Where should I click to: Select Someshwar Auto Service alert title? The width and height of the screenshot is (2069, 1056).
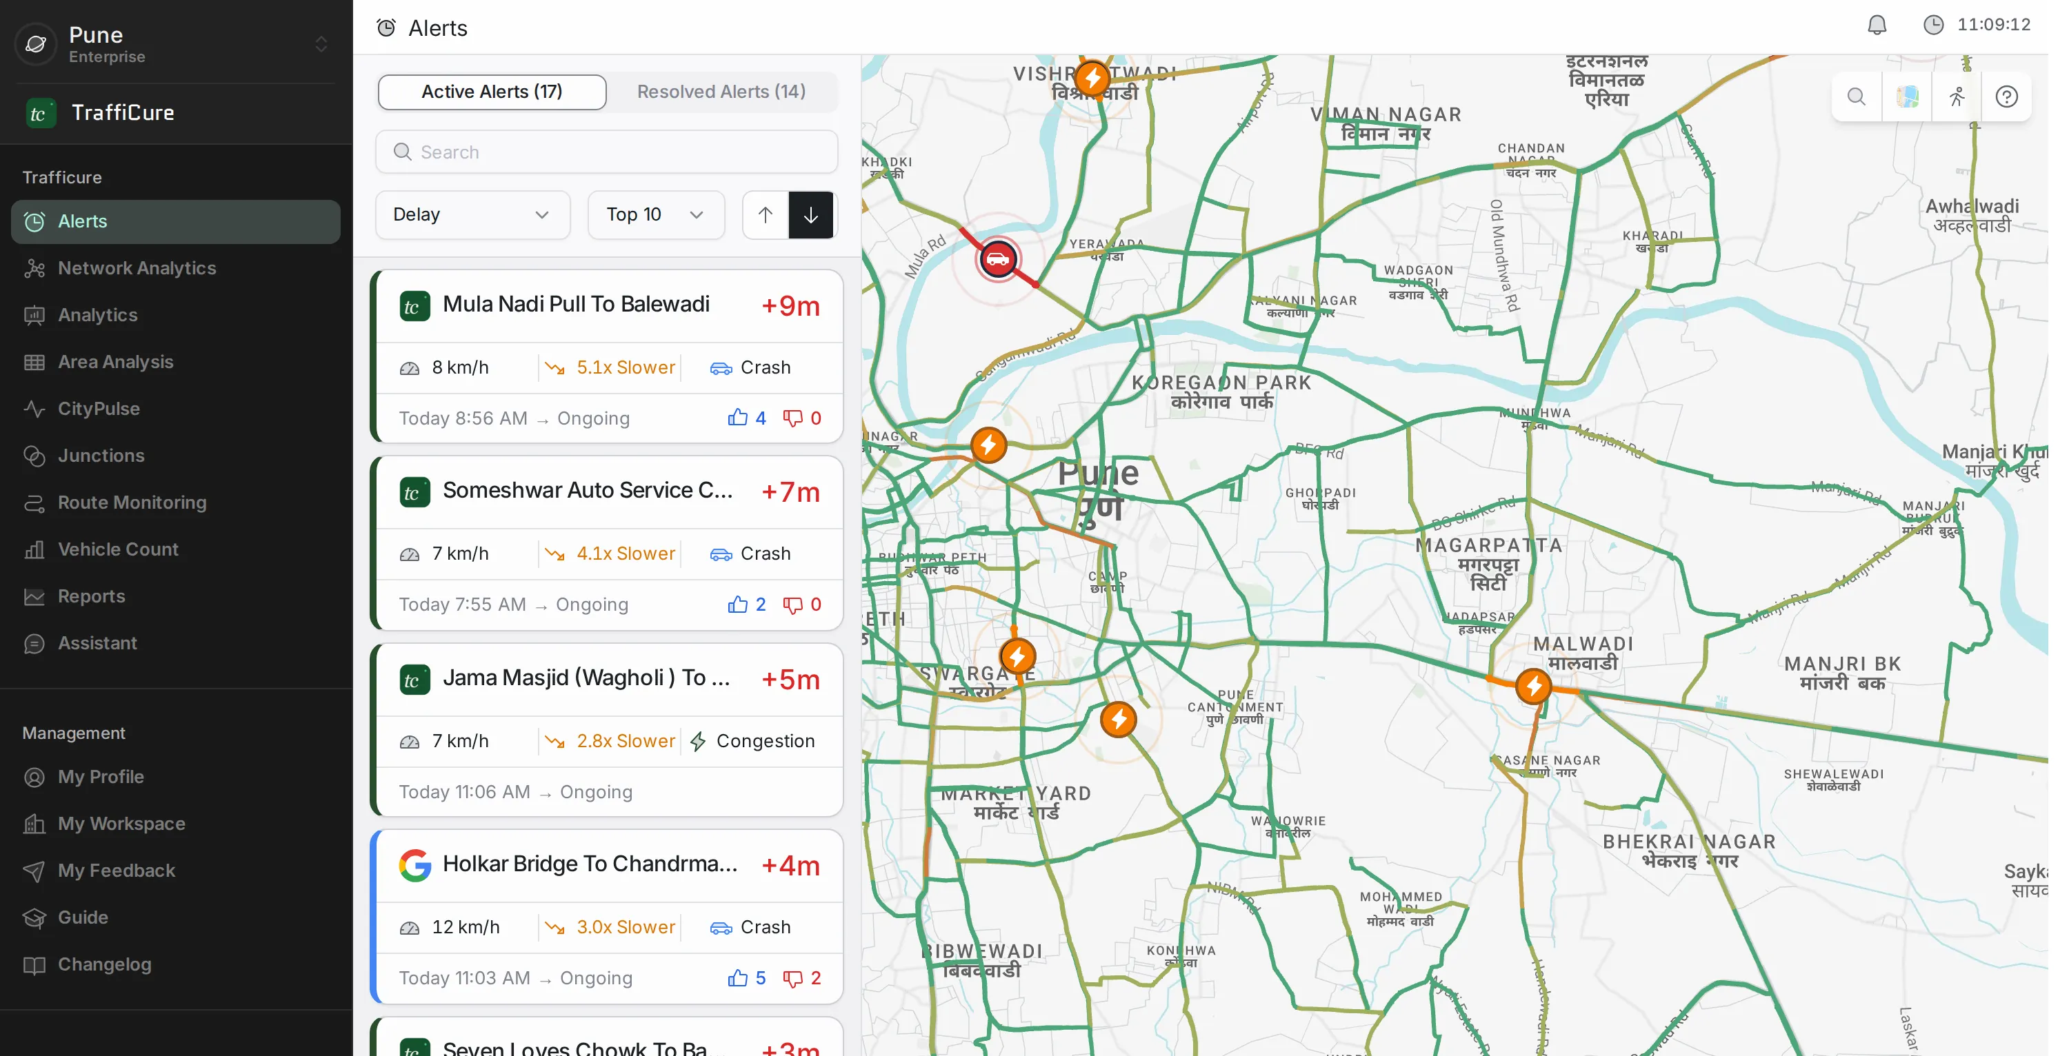pyautogui.click(x=587, y=491)
